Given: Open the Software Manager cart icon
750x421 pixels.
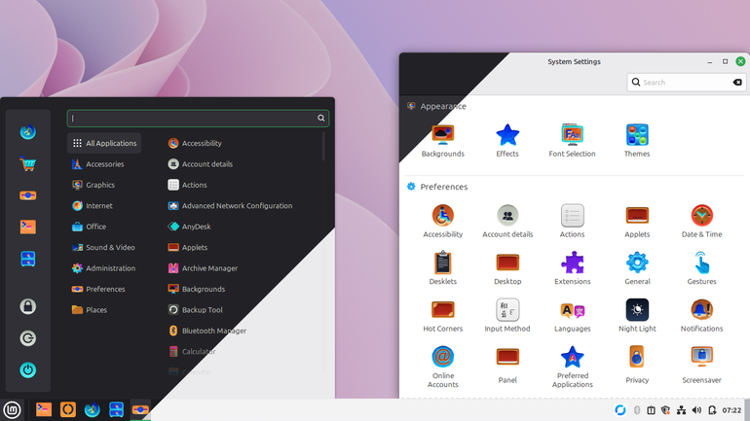Looking at the screenshot, I should (x=27, y=163).
